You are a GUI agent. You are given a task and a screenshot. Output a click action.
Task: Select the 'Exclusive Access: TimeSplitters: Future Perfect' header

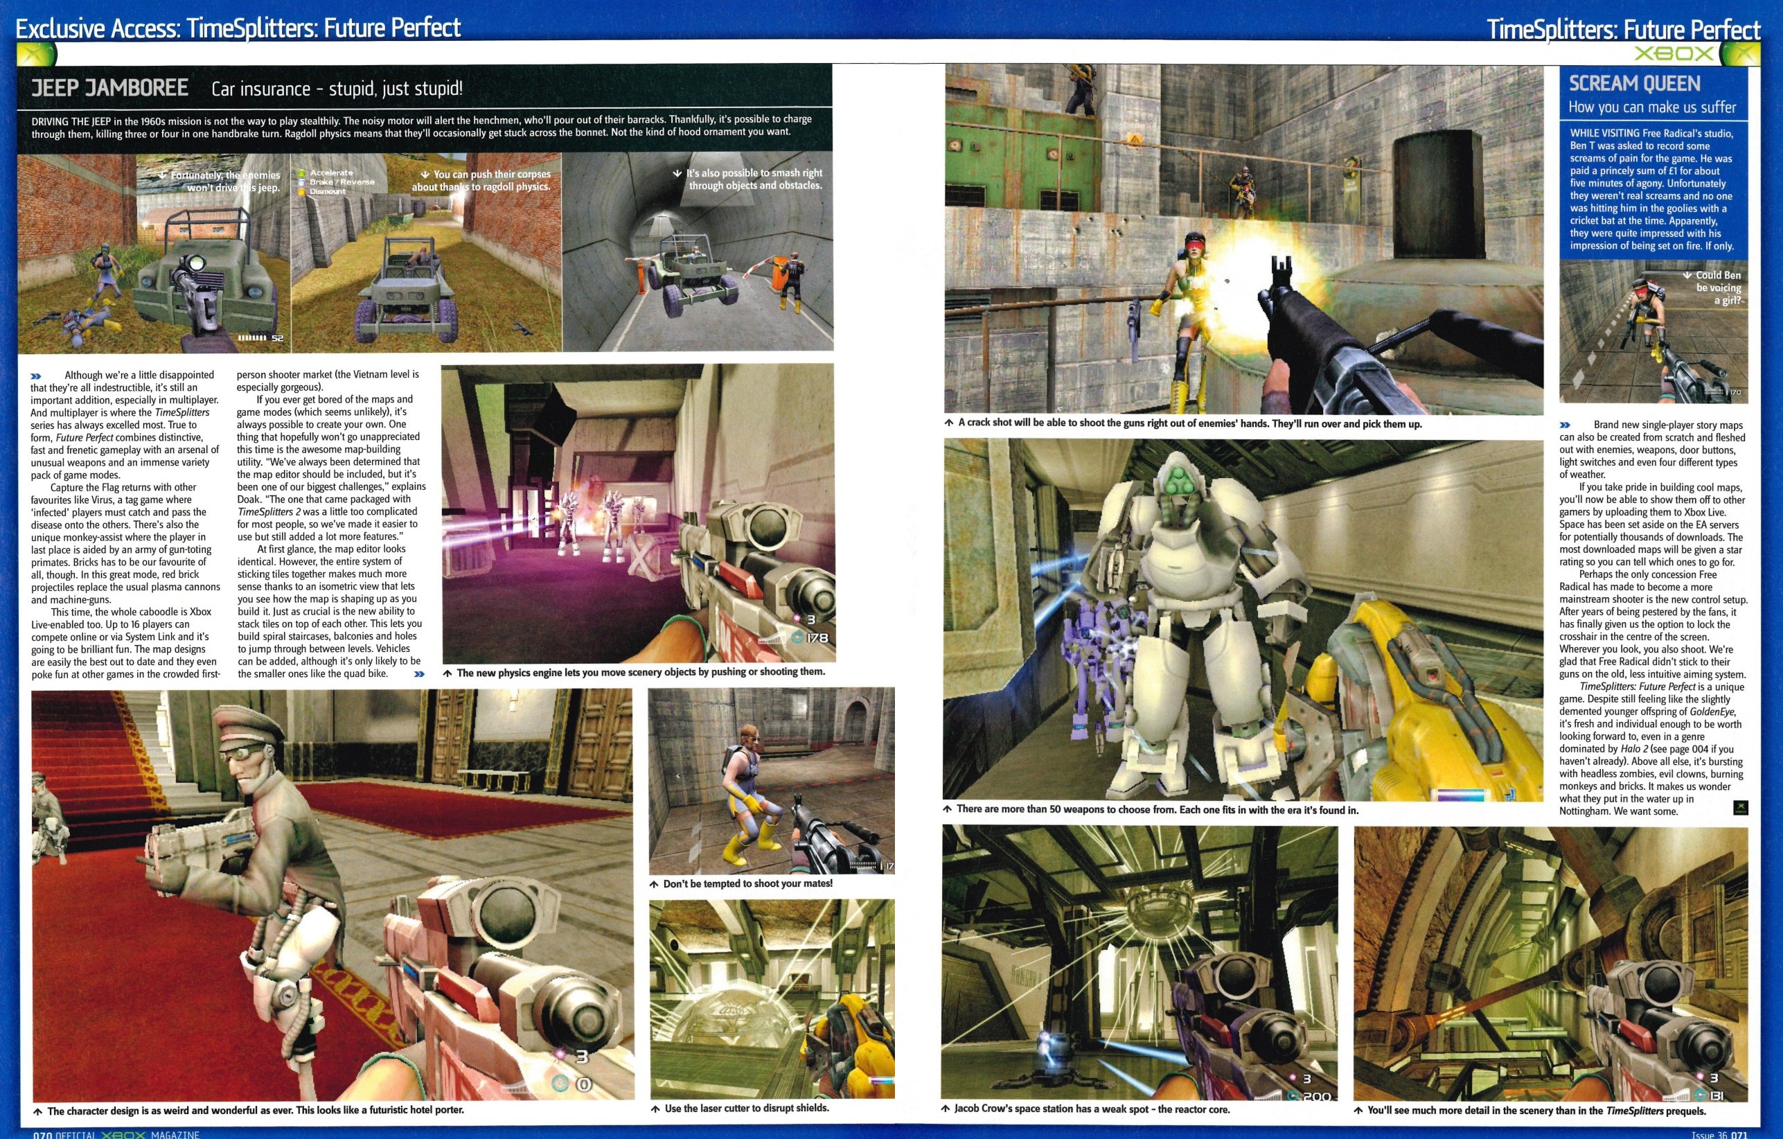(x=238, y=28)
